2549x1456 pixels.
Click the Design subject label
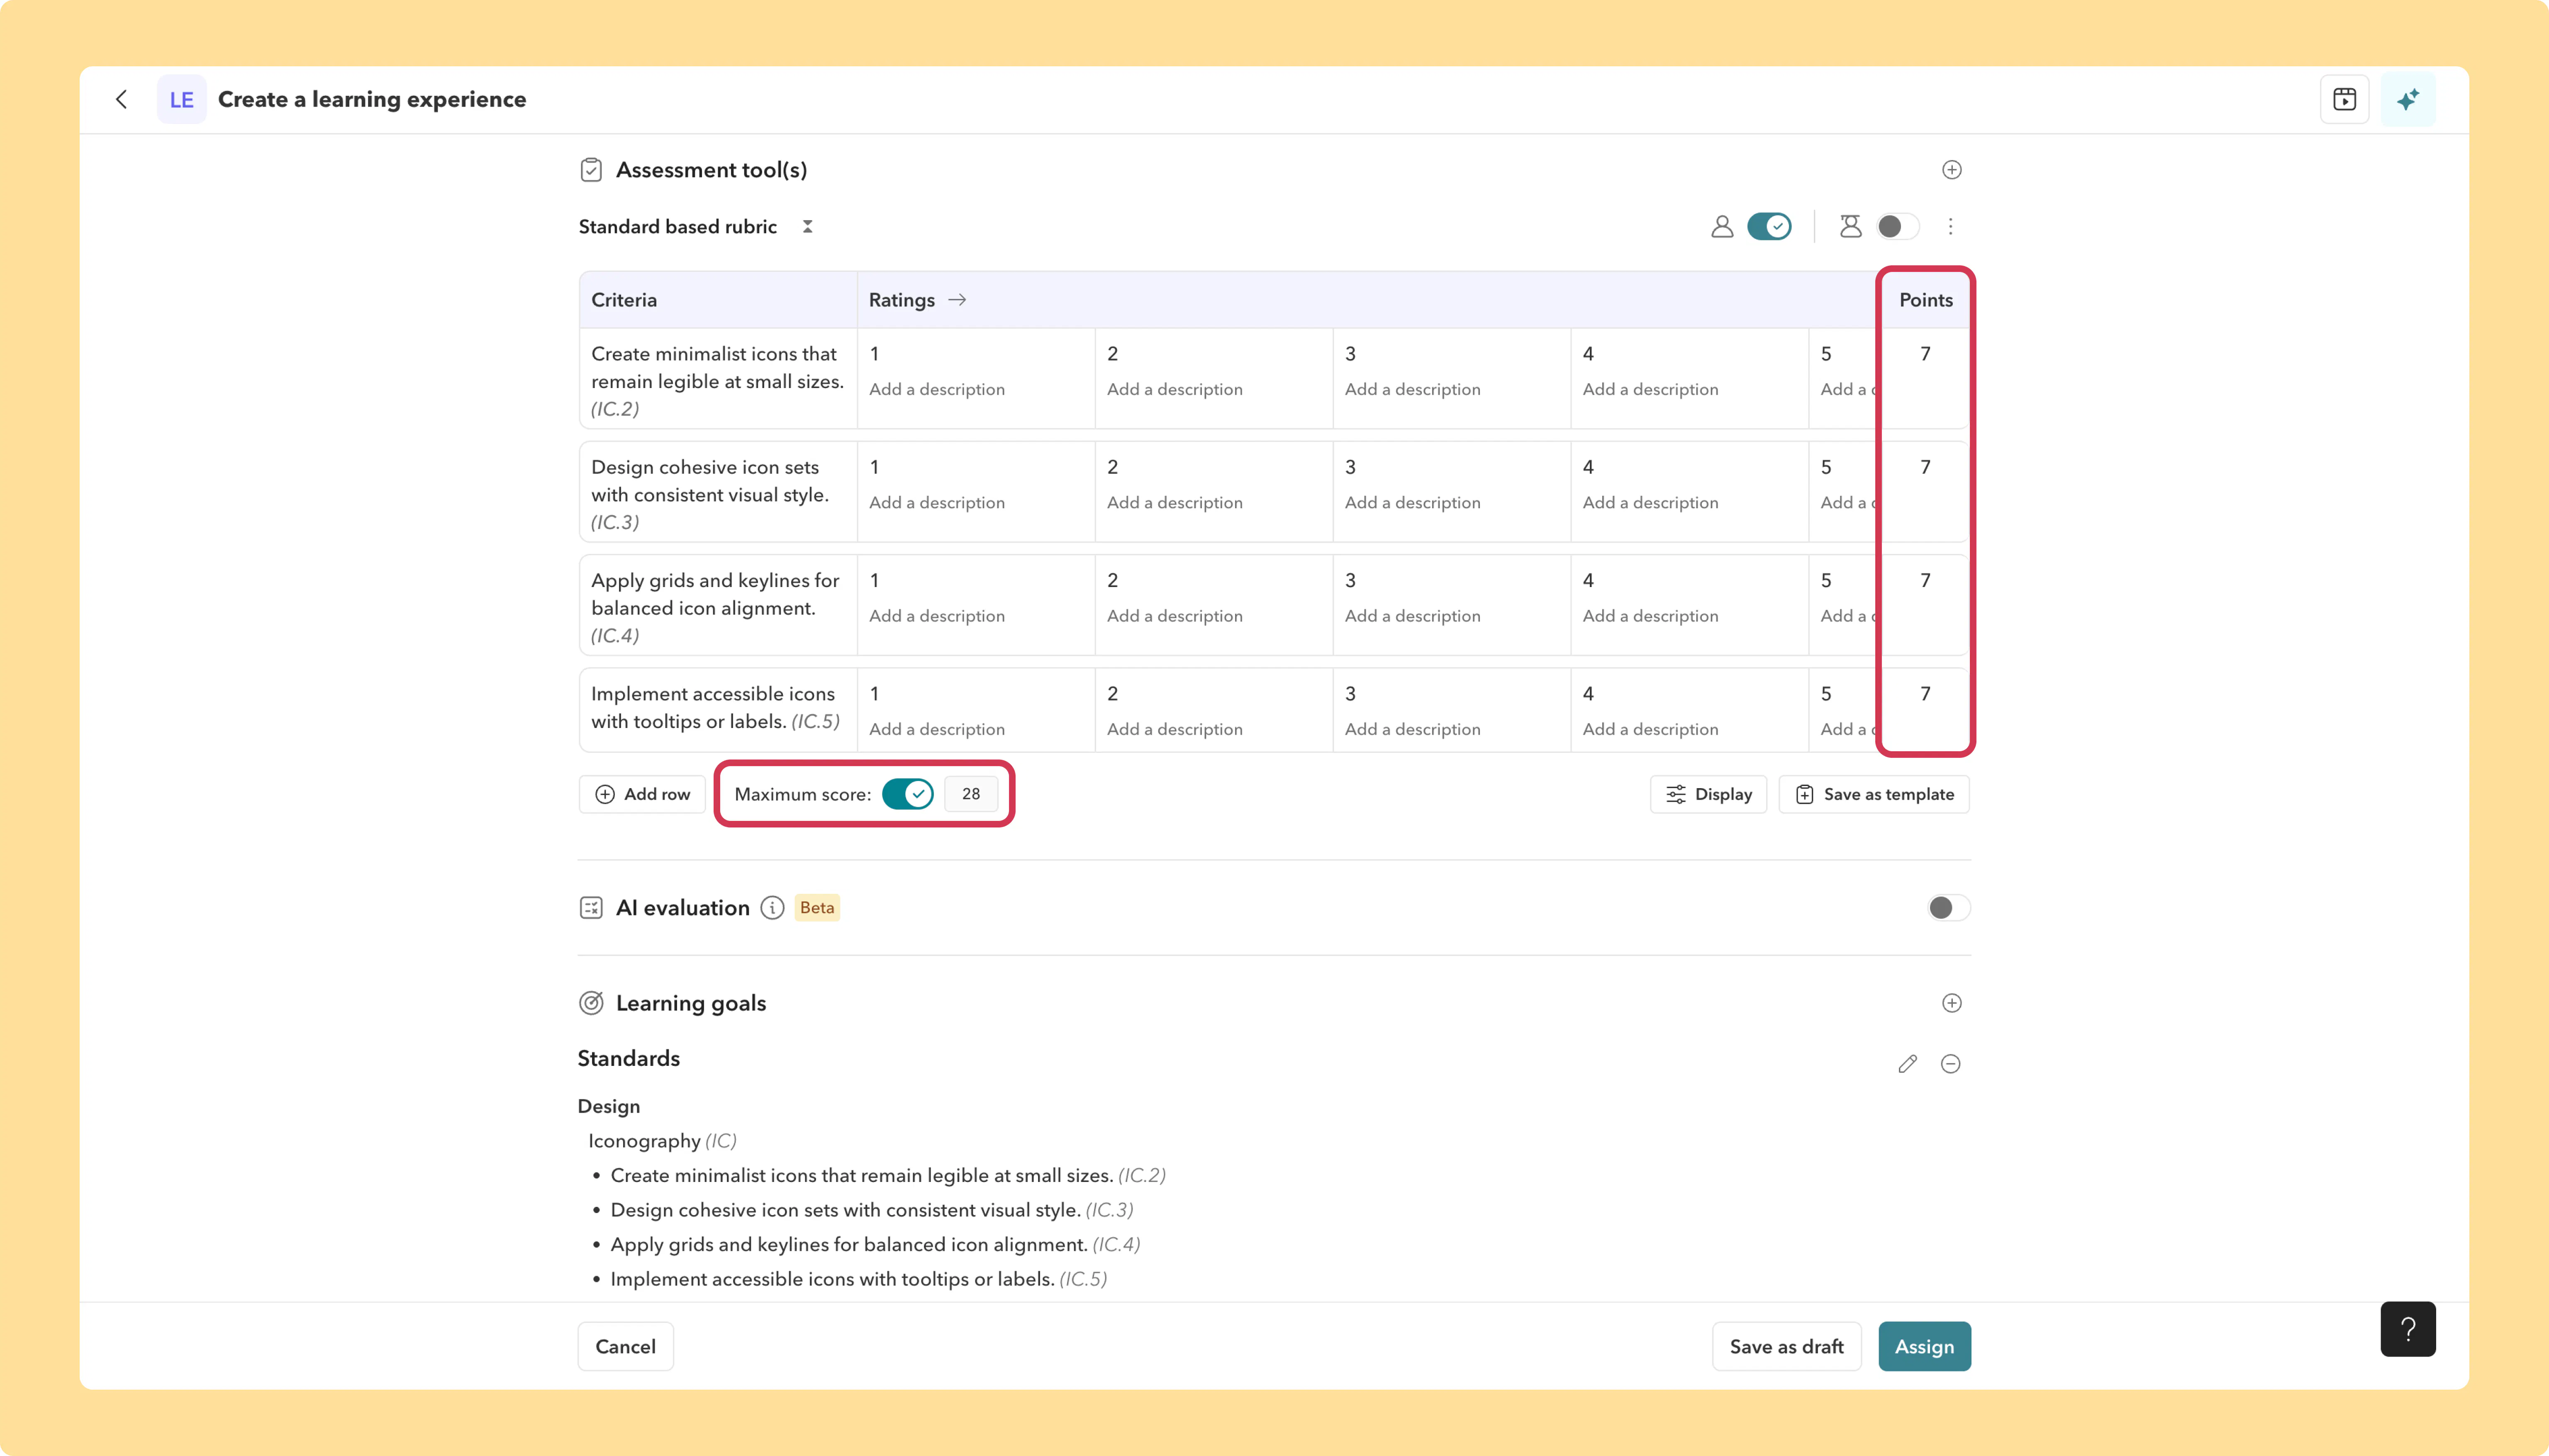point(608,1106)
